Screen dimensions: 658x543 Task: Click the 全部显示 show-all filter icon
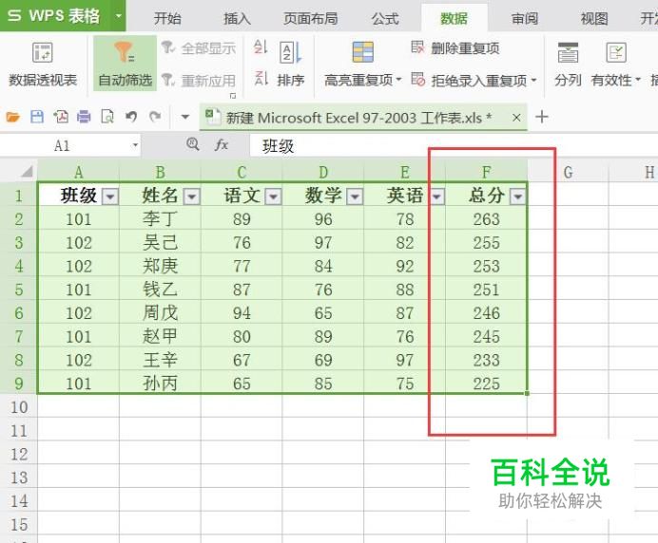[x=168, y=47]
